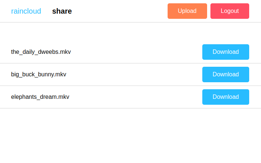Screen dimensions: 261x163
Task: Click the bold share title text
Action: click(62, 11)
